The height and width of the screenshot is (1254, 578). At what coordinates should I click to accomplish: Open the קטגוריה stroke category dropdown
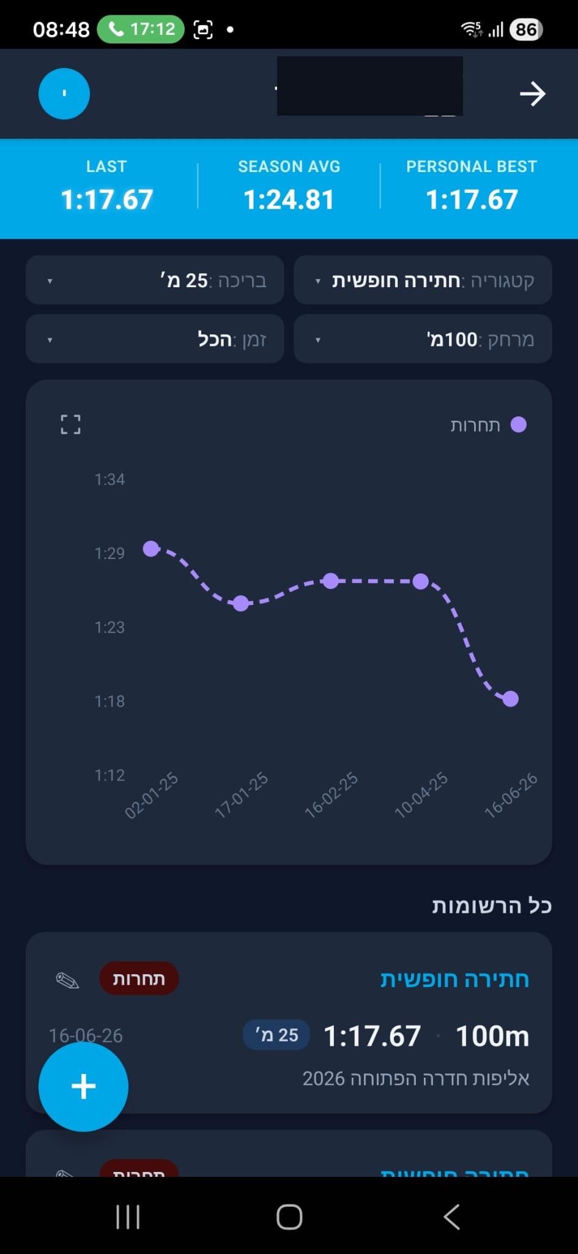pyautogui.click(x=423, y=280)
